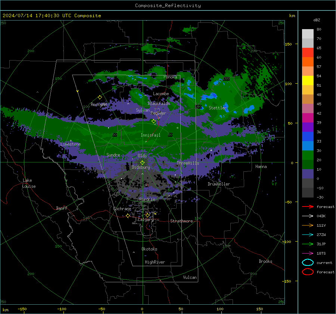Click the HighRiver label
336x314 pixels.
[x=155, y=262]
